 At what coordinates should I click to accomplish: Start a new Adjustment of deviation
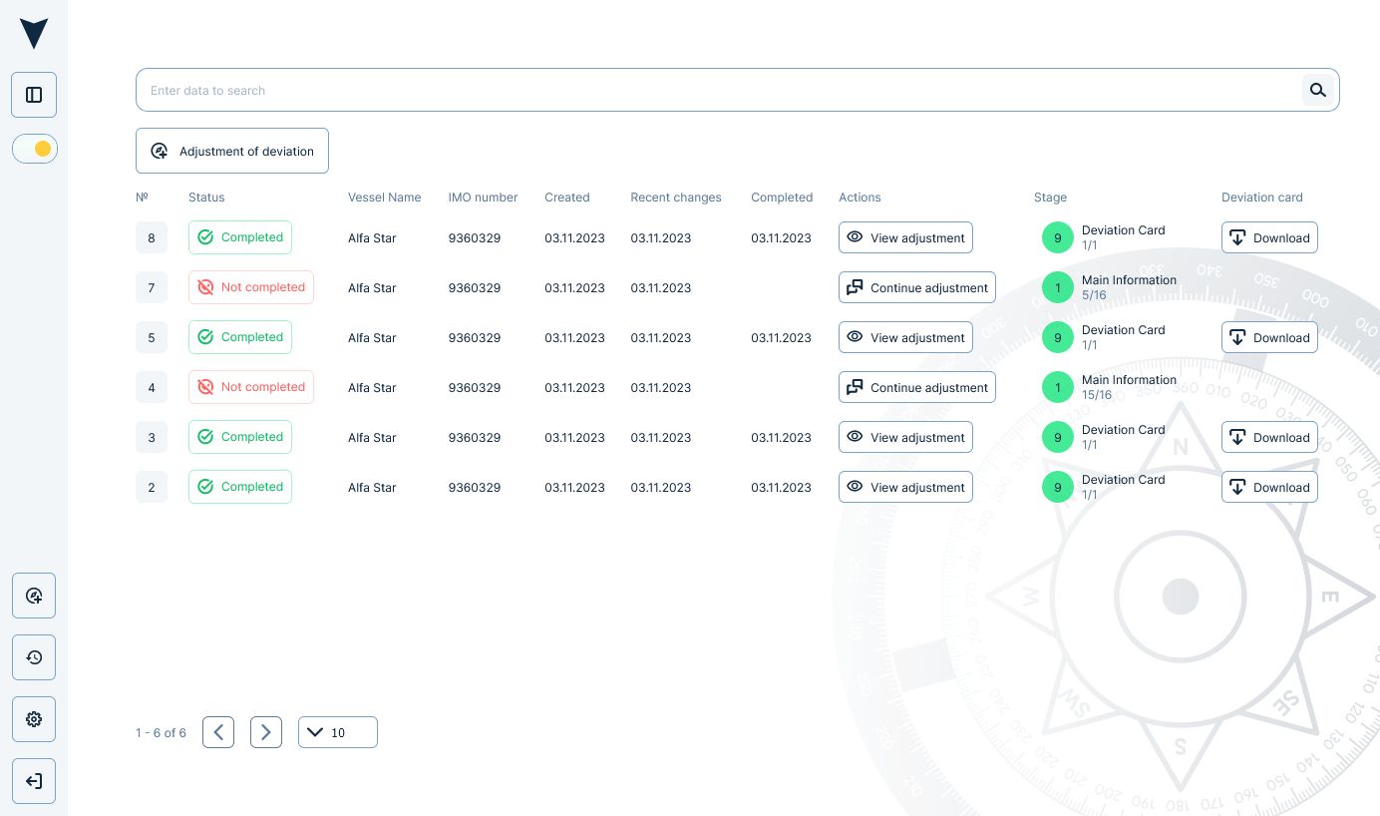[x=232, y=151]
